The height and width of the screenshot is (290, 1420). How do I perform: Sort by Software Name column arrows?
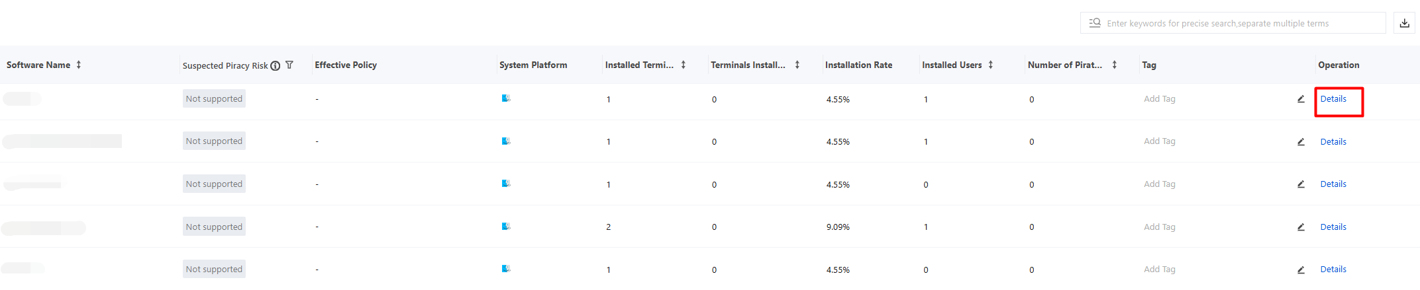[79, 65]
